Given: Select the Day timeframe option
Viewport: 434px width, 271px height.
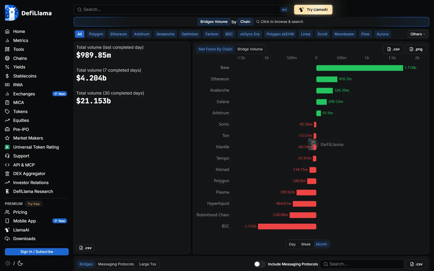Looking at the screenshot, I should pos(292,244).
